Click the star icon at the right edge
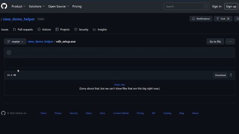239x134 pixels. pos(238,19)
